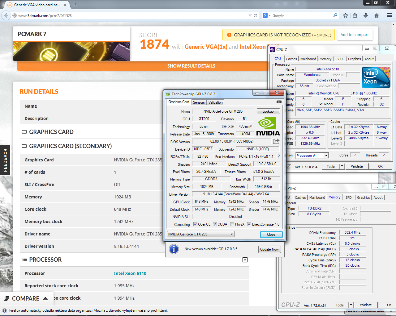Click Add to compare button
Image resolution: width=396 pixels, height=316 pixels.
click(355, 35)
